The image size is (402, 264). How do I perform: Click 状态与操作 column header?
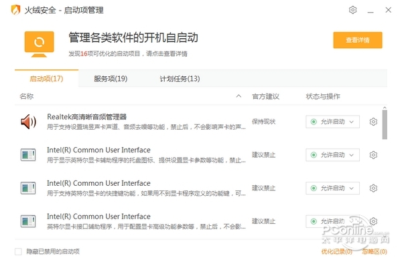[x=323, y=96]
